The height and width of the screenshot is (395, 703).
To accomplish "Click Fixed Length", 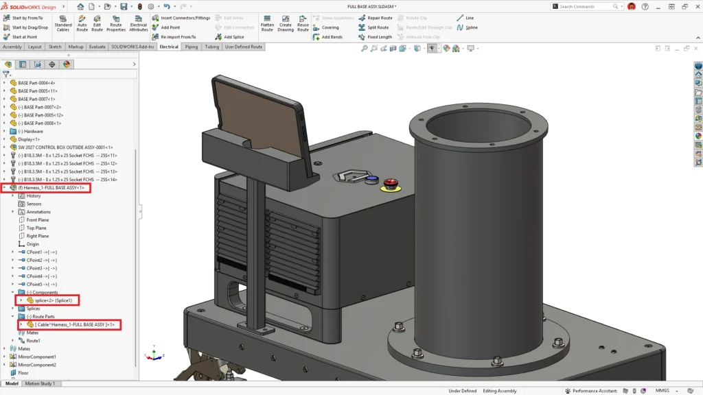I will click(x=376, y=37).
